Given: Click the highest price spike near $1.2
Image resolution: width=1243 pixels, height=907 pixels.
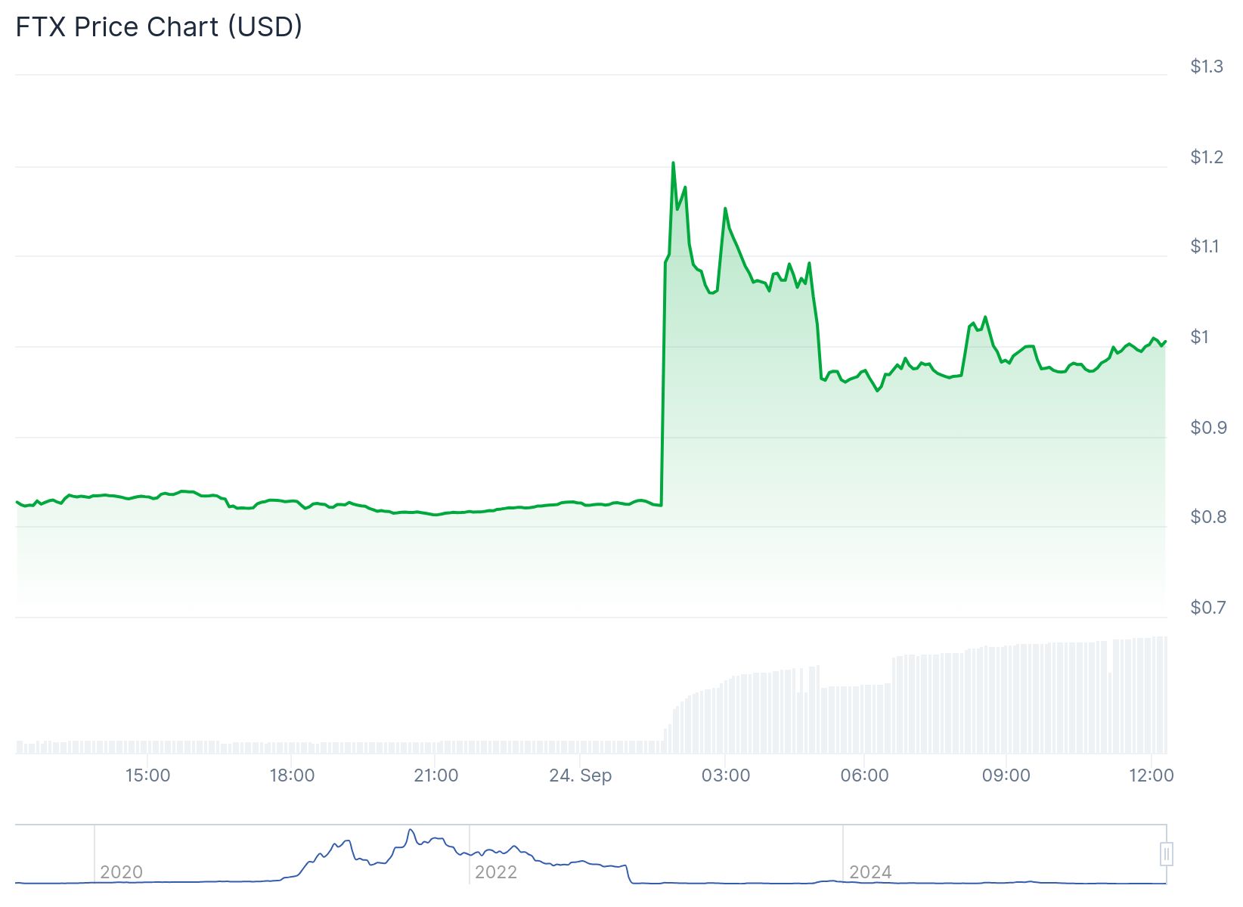Looking at the screenshot, I should coord(673,163).
